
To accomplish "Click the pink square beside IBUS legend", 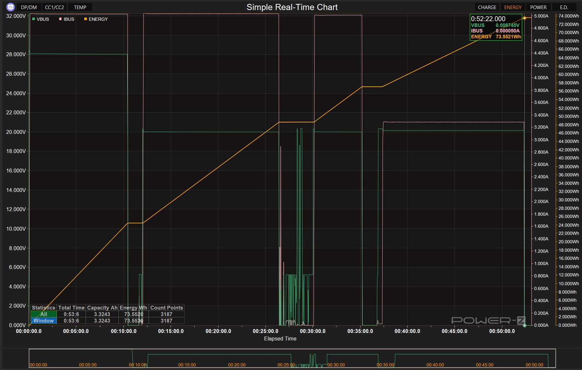I will 60,19.
